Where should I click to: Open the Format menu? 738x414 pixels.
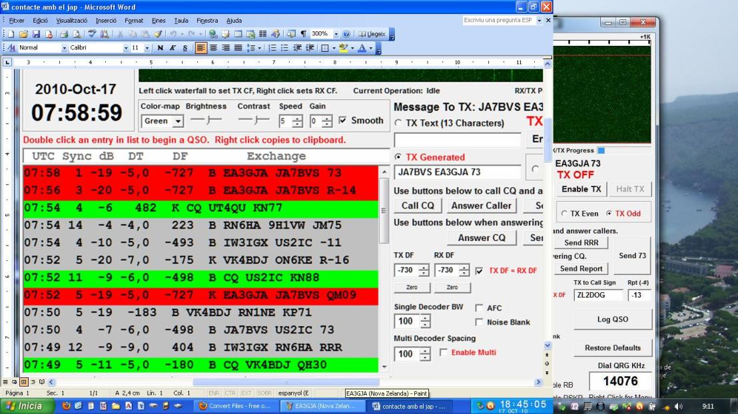click(x=134, y=21)
